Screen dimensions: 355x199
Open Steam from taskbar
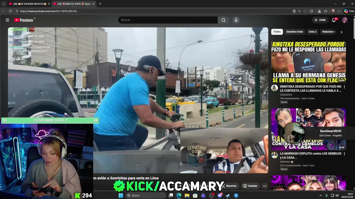[x=228, y=195]
